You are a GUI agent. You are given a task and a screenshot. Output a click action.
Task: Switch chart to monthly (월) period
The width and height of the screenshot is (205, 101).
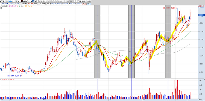point(36,1)
